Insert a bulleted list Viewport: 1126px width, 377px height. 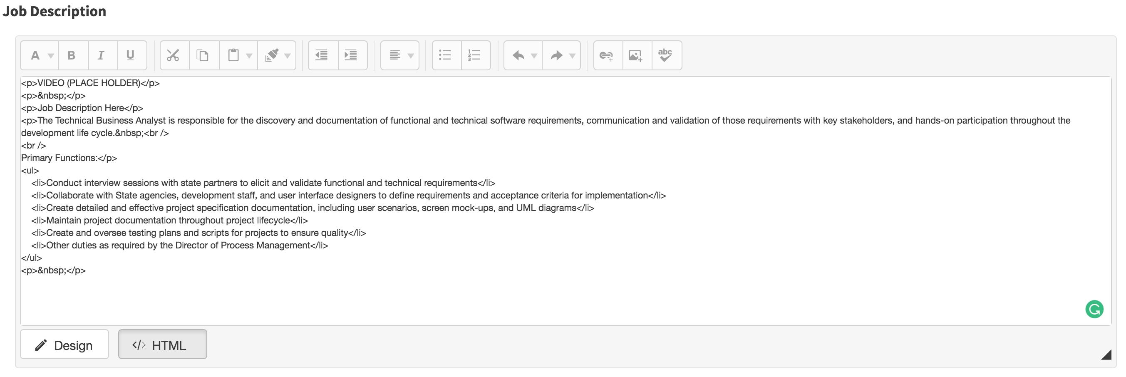(x=445, y=55)
